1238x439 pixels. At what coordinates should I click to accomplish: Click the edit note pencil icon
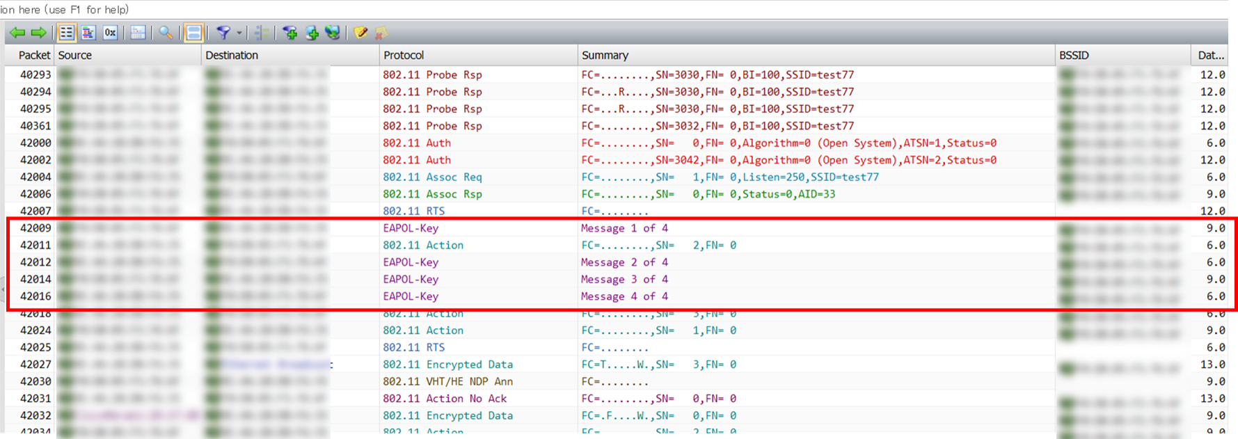(x=360, y=33)
